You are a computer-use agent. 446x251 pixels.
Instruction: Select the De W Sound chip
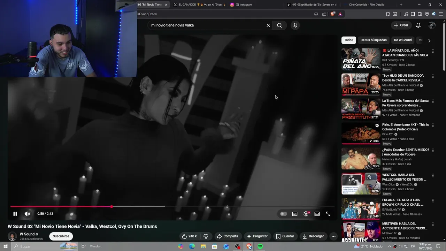point(403,40)
